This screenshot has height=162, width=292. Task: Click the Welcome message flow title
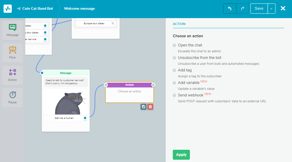point(79,9)
